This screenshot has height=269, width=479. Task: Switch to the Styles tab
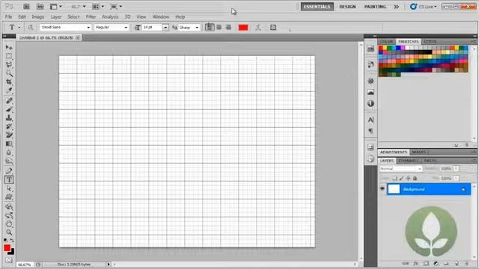click(x=430, y=42)
